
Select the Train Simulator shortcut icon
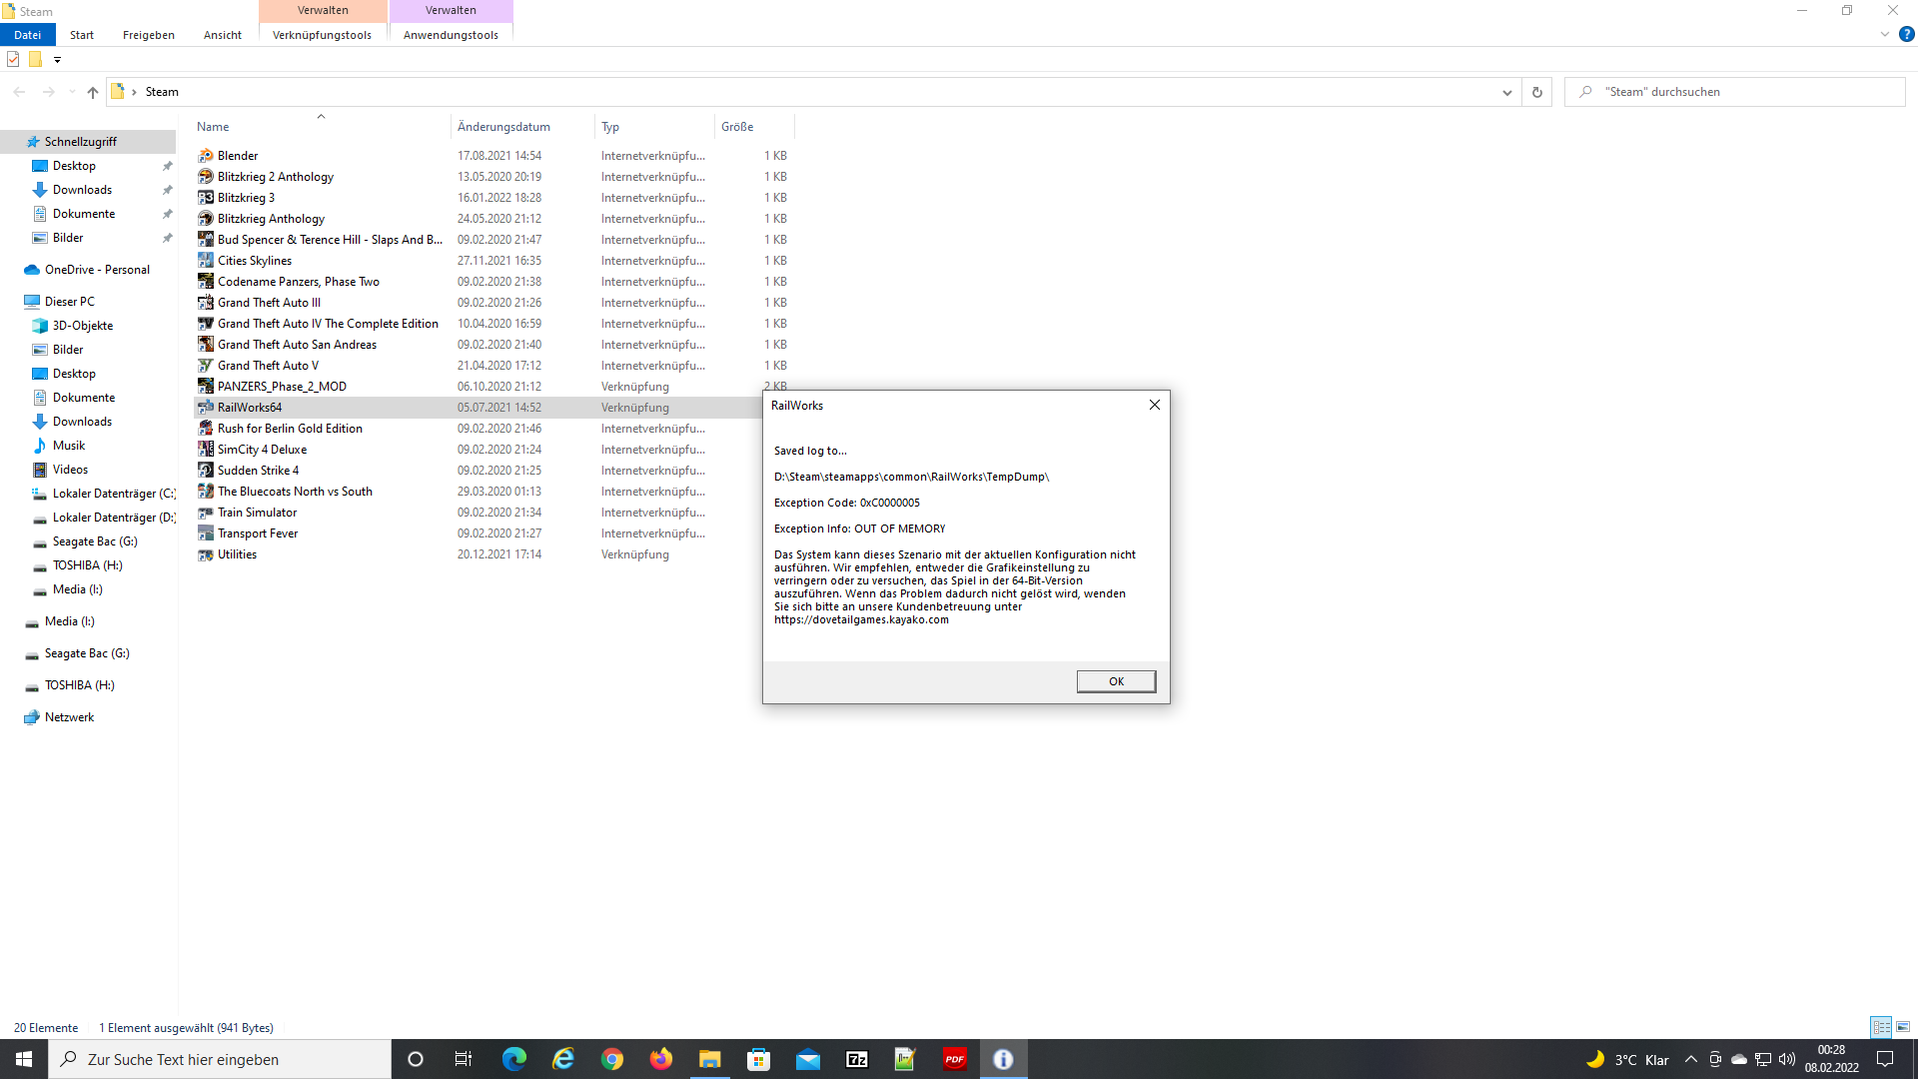coord(206,513)
